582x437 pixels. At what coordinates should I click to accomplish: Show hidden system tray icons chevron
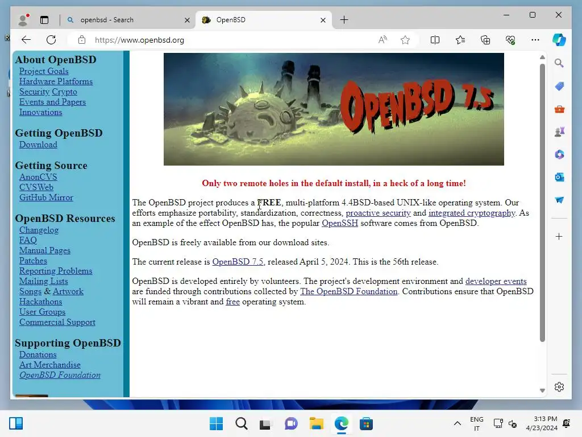click(x=458, y=423)
